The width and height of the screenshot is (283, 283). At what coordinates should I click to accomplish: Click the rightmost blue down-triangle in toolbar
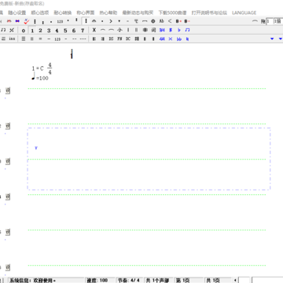(281, 39)
